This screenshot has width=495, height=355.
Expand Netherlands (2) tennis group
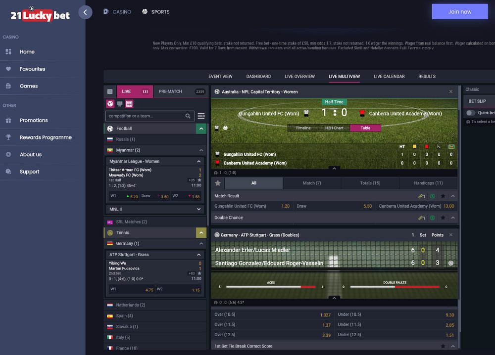click(155, 305)
